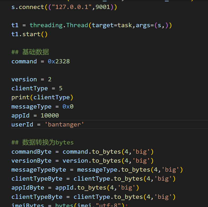Click the threading.Thread constructor call

click(x=59, y=25)
